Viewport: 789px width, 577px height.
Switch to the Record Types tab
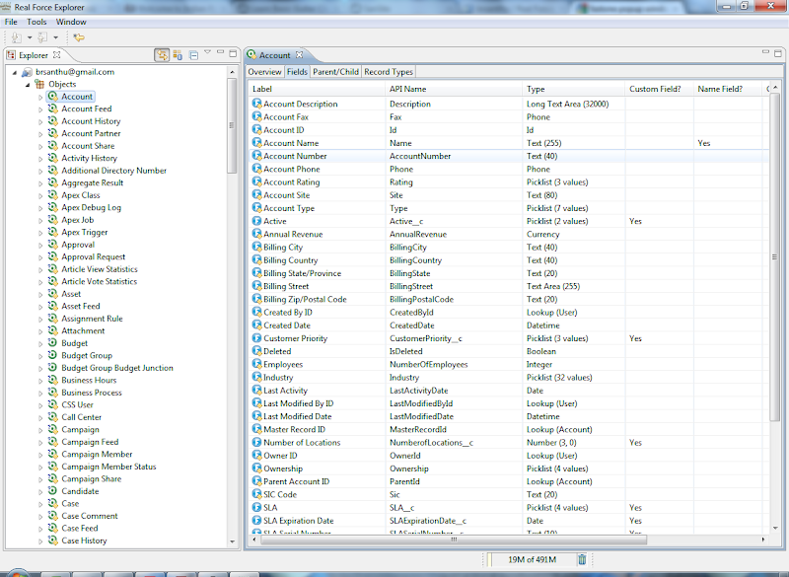[x=389, y=72]
